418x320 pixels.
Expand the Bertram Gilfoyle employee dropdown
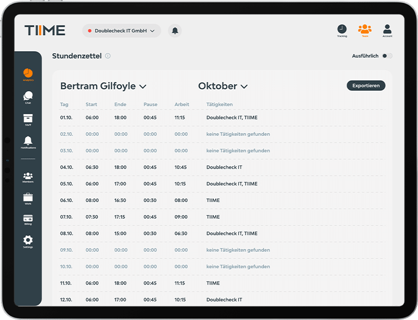(x=103, y=86)
